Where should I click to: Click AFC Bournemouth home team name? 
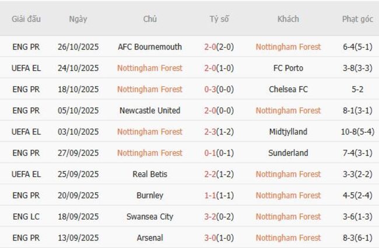[150, 47]
